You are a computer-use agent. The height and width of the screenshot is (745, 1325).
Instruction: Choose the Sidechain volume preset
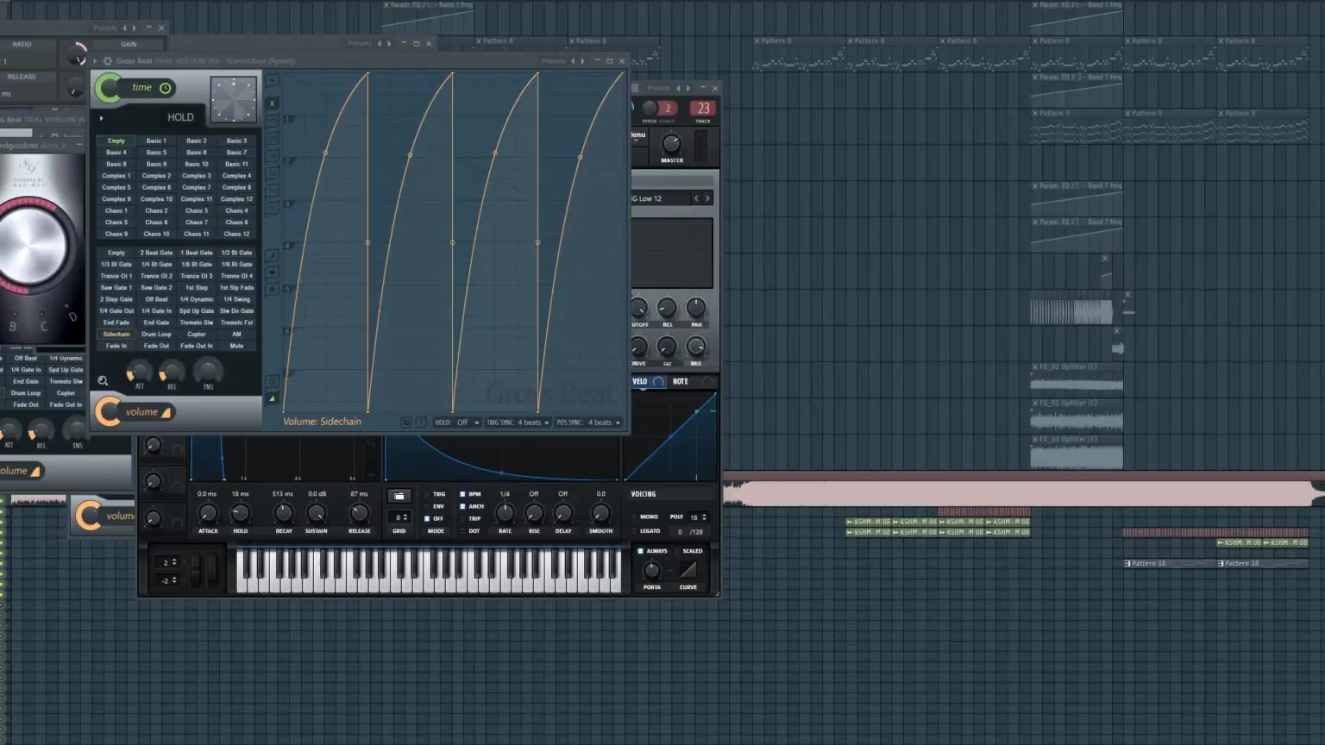pyautogui.click(x=116, y=334)
